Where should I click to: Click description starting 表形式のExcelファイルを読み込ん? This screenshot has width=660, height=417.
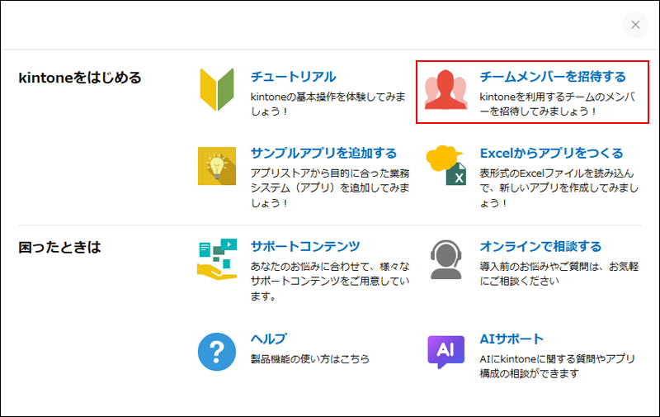coord(559,188)
